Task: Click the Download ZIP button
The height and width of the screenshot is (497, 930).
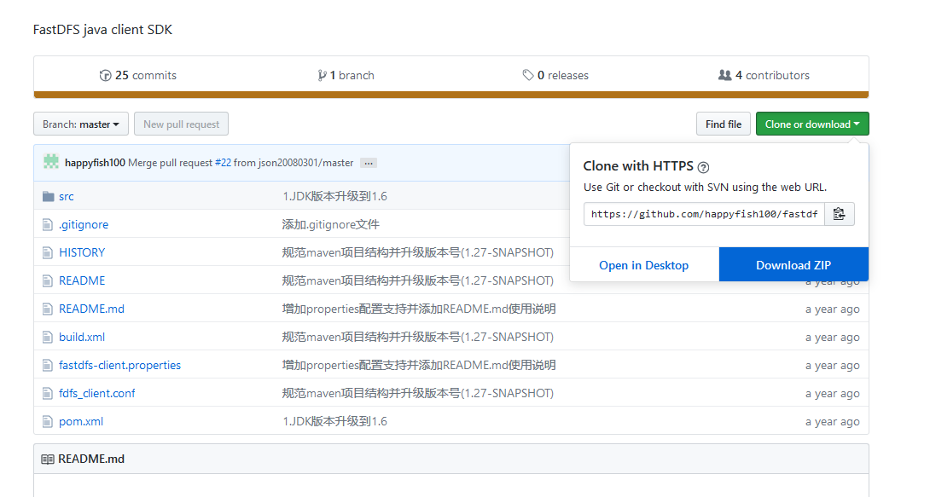Action: tap(793, 265)
